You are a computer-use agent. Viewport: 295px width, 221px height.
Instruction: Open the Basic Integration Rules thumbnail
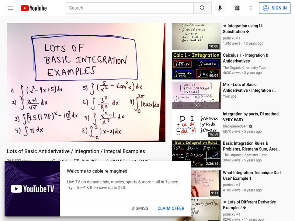197,154
